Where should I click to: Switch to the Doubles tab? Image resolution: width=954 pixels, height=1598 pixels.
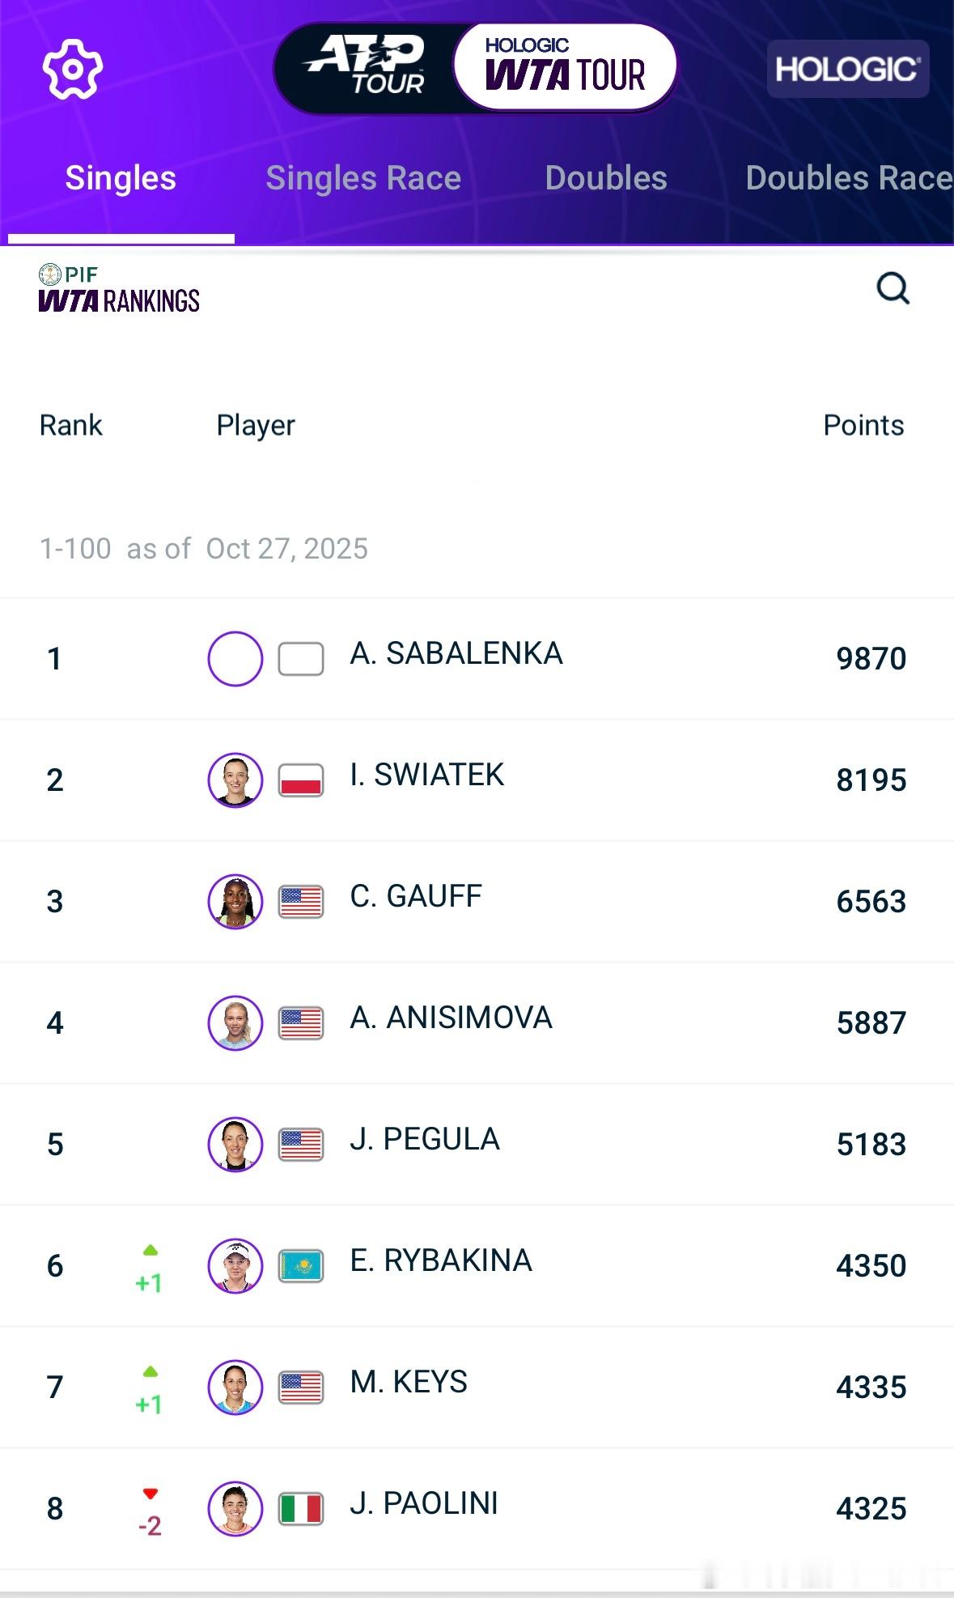point(606,178)
